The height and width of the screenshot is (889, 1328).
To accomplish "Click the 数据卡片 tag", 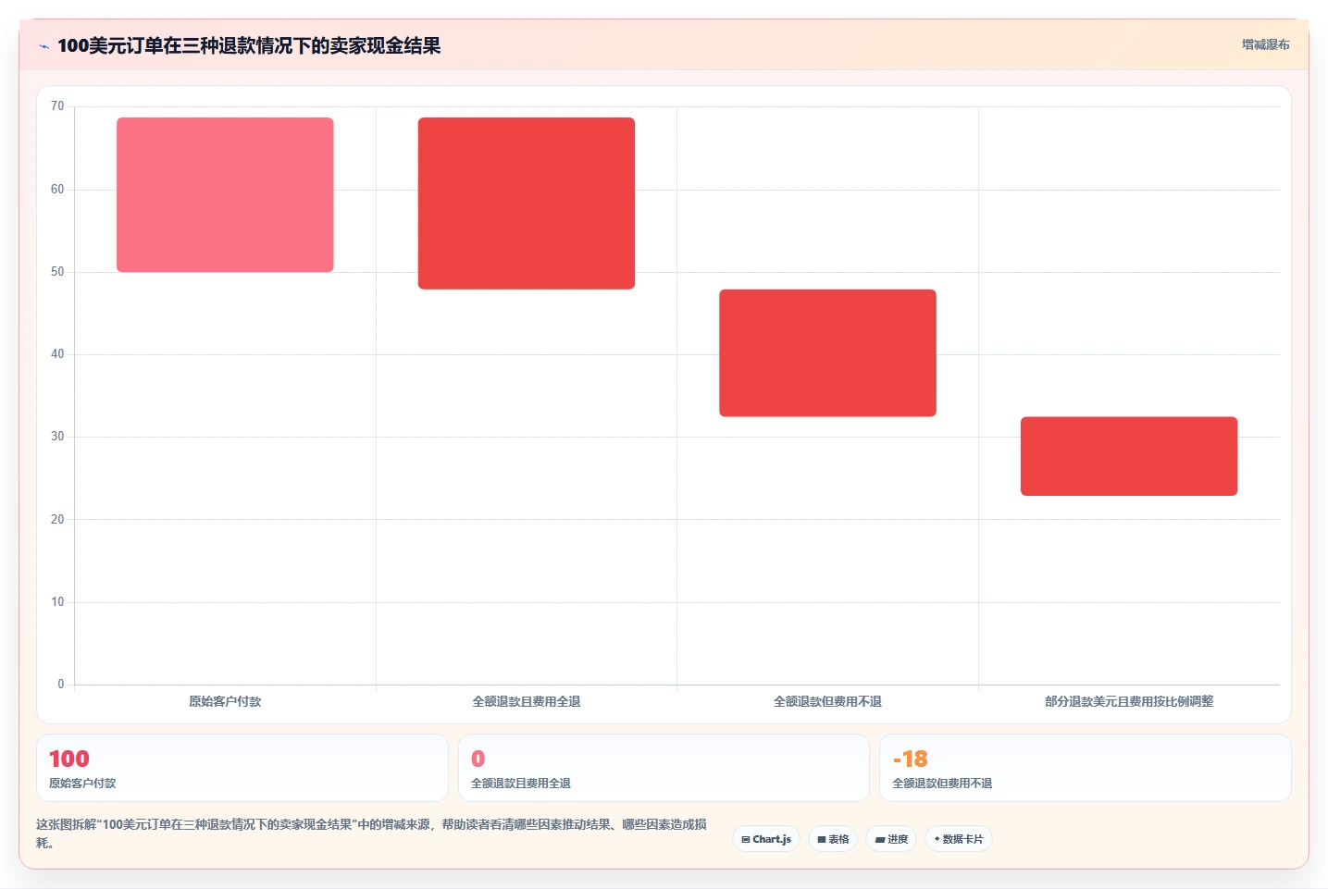I will point(959,839).
